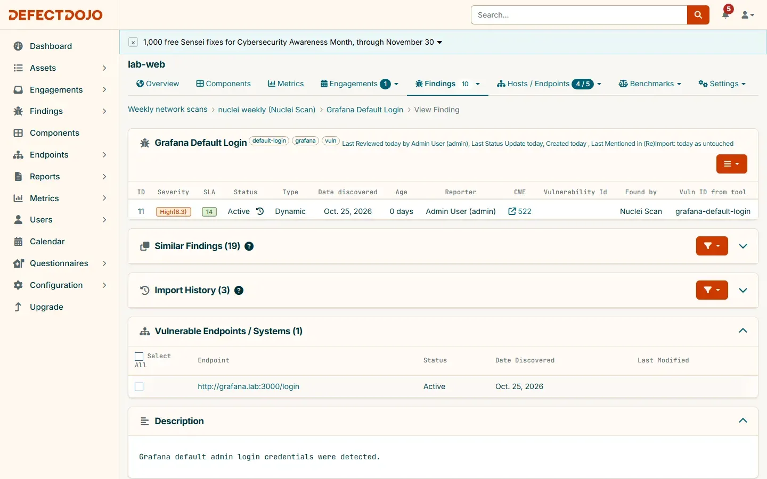767x479 pixels.
Task: Expand the Configuration sidebar submenu
Action: [104, 285]
